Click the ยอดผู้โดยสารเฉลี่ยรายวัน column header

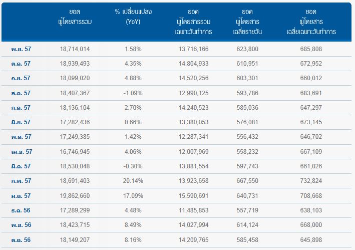[x=247, y=22]
